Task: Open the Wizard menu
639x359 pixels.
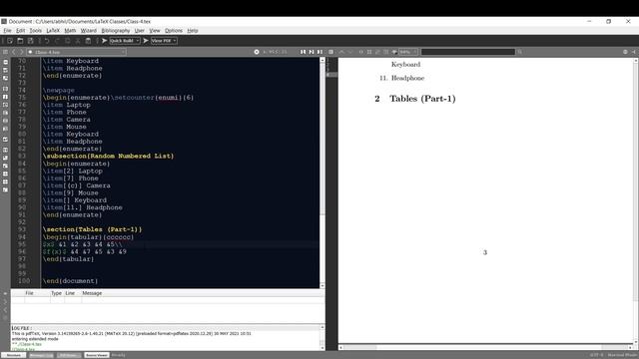Action: (89, 31)
